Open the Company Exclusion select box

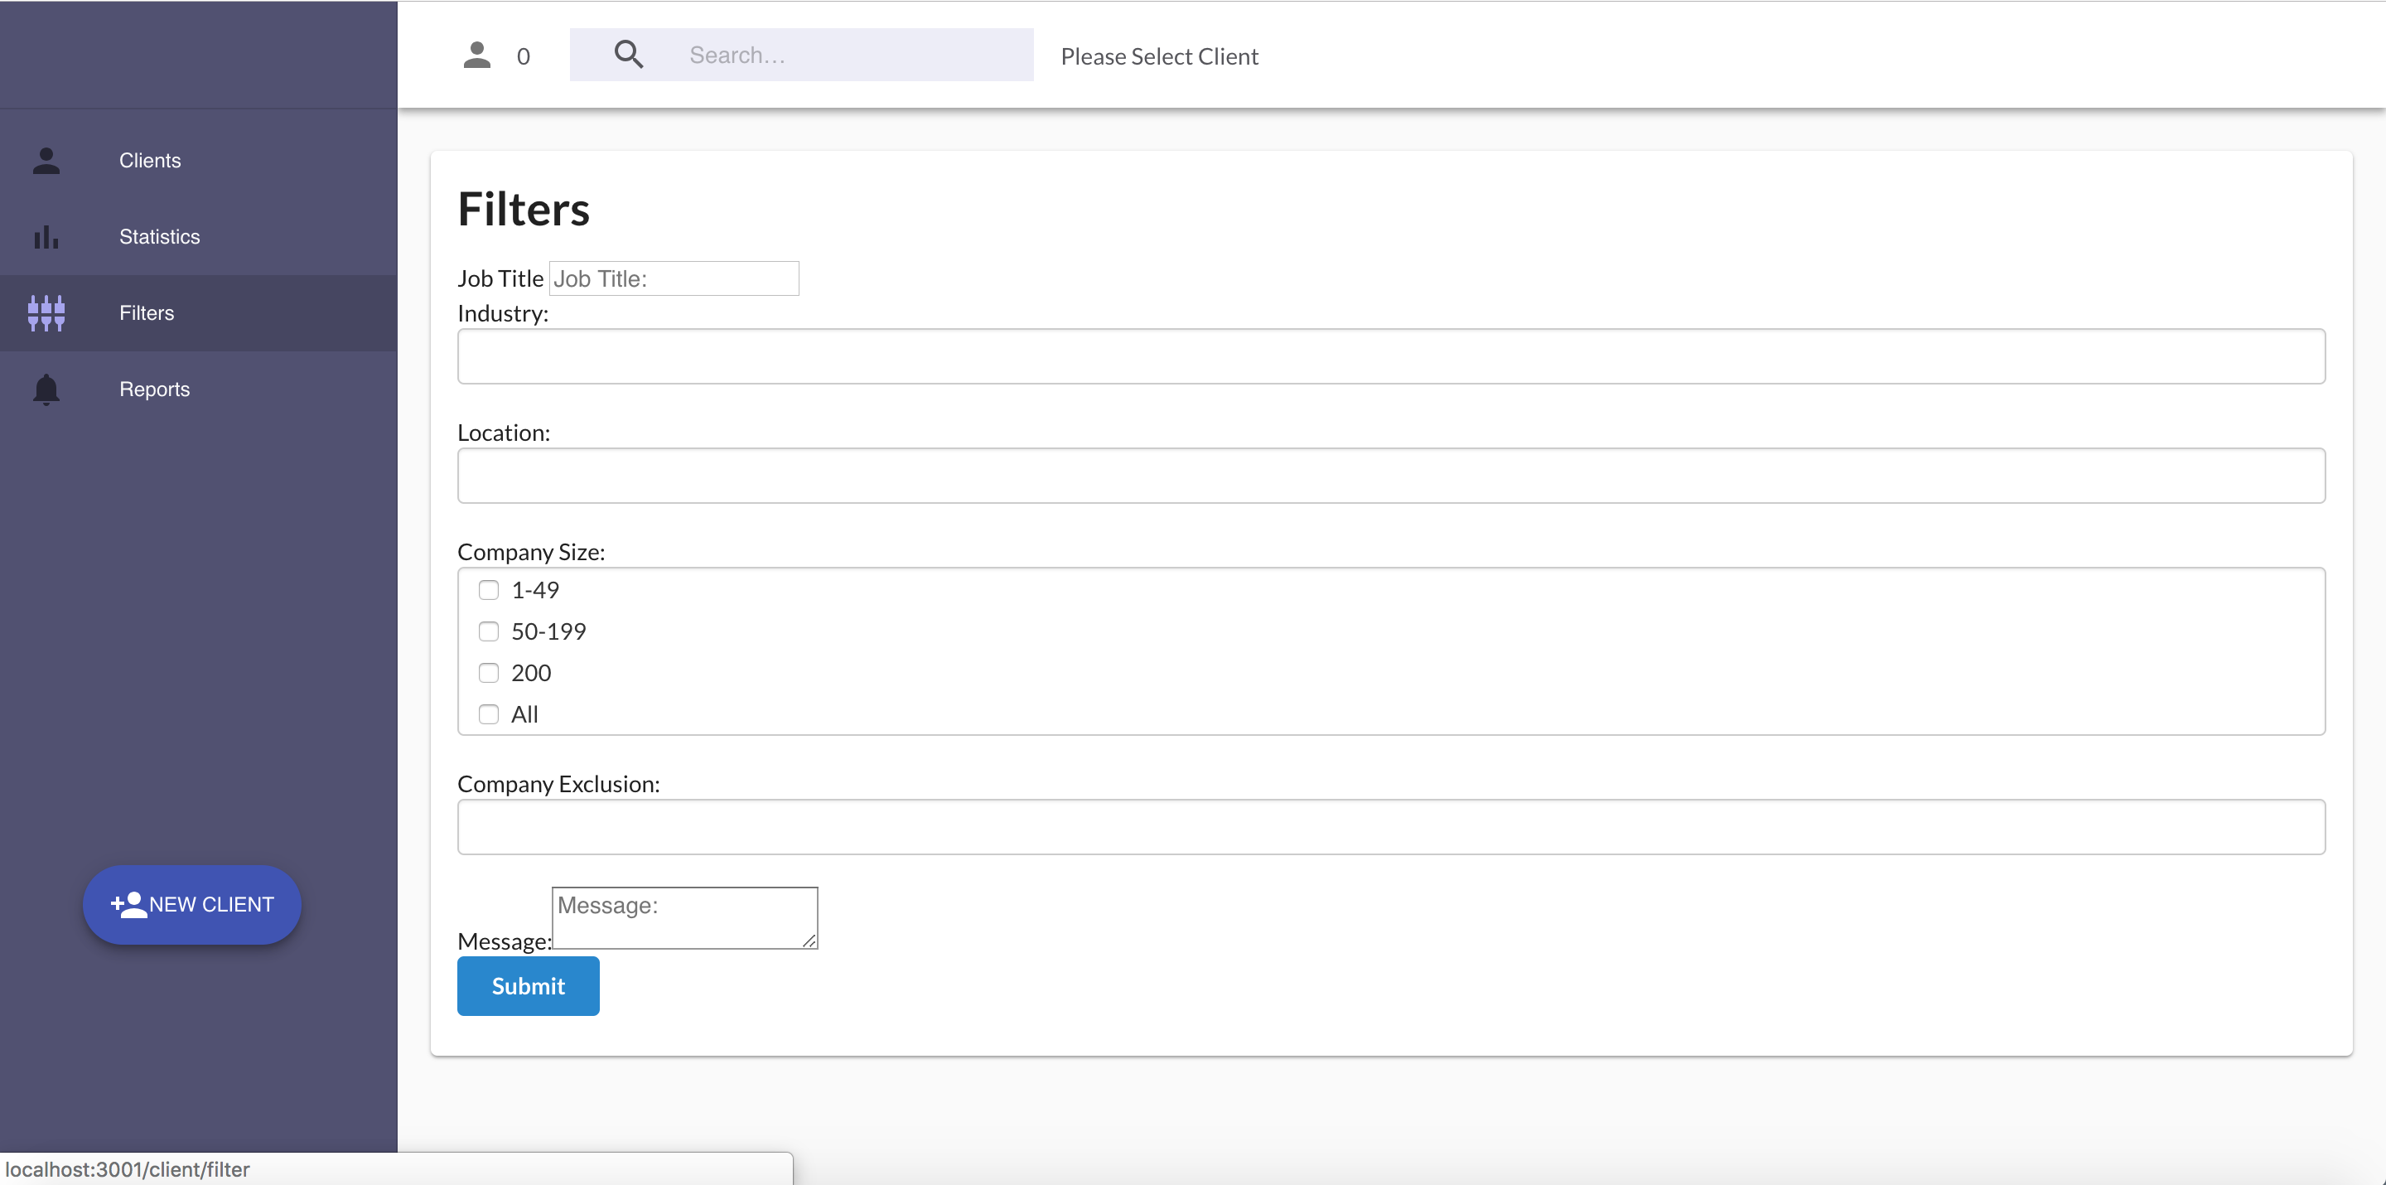(1390, 827)
